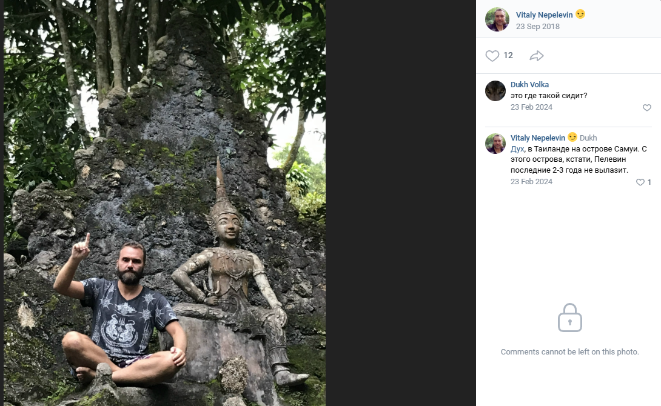Click the heart on Vitaly's reply comment
The image size is (661, 406).
tap(640, 182)
